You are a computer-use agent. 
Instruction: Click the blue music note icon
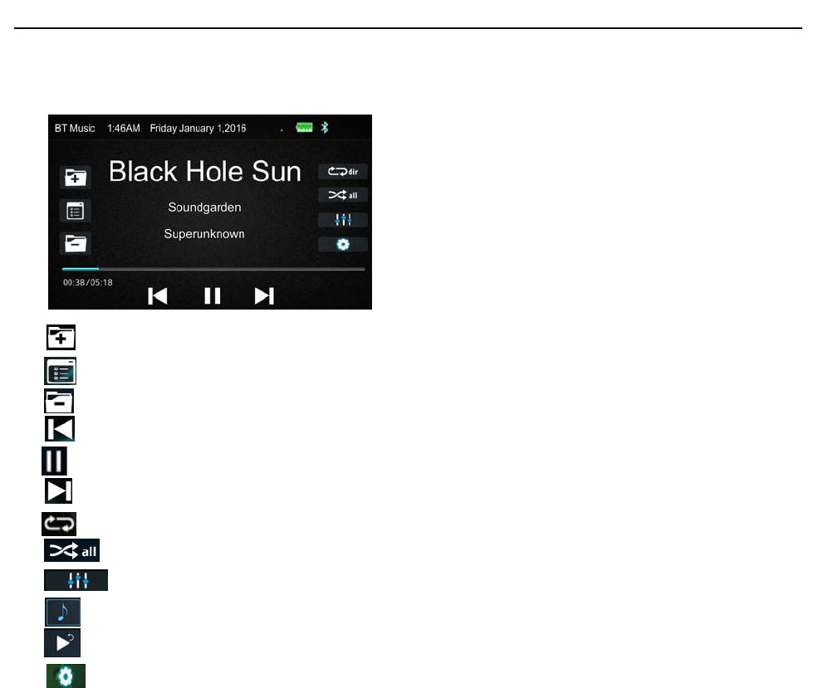pyautogui.click(x=62, y=612)
